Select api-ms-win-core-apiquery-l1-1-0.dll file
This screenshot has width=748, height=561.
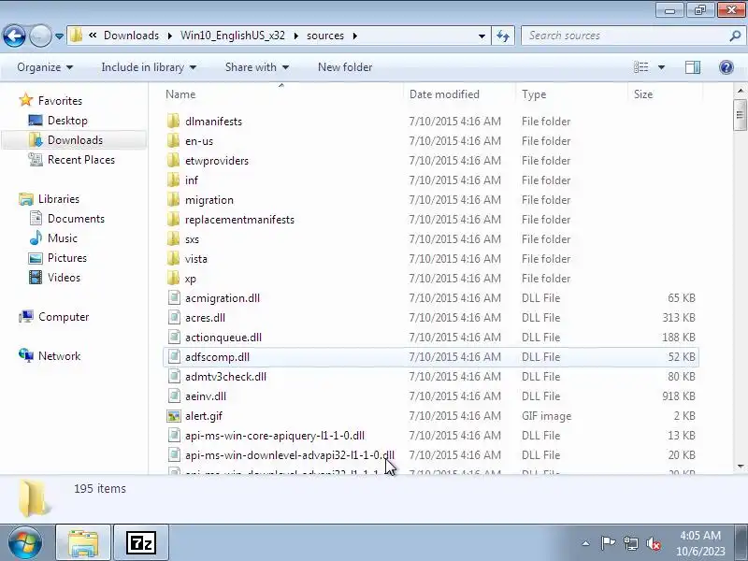[x=274, y=436]
